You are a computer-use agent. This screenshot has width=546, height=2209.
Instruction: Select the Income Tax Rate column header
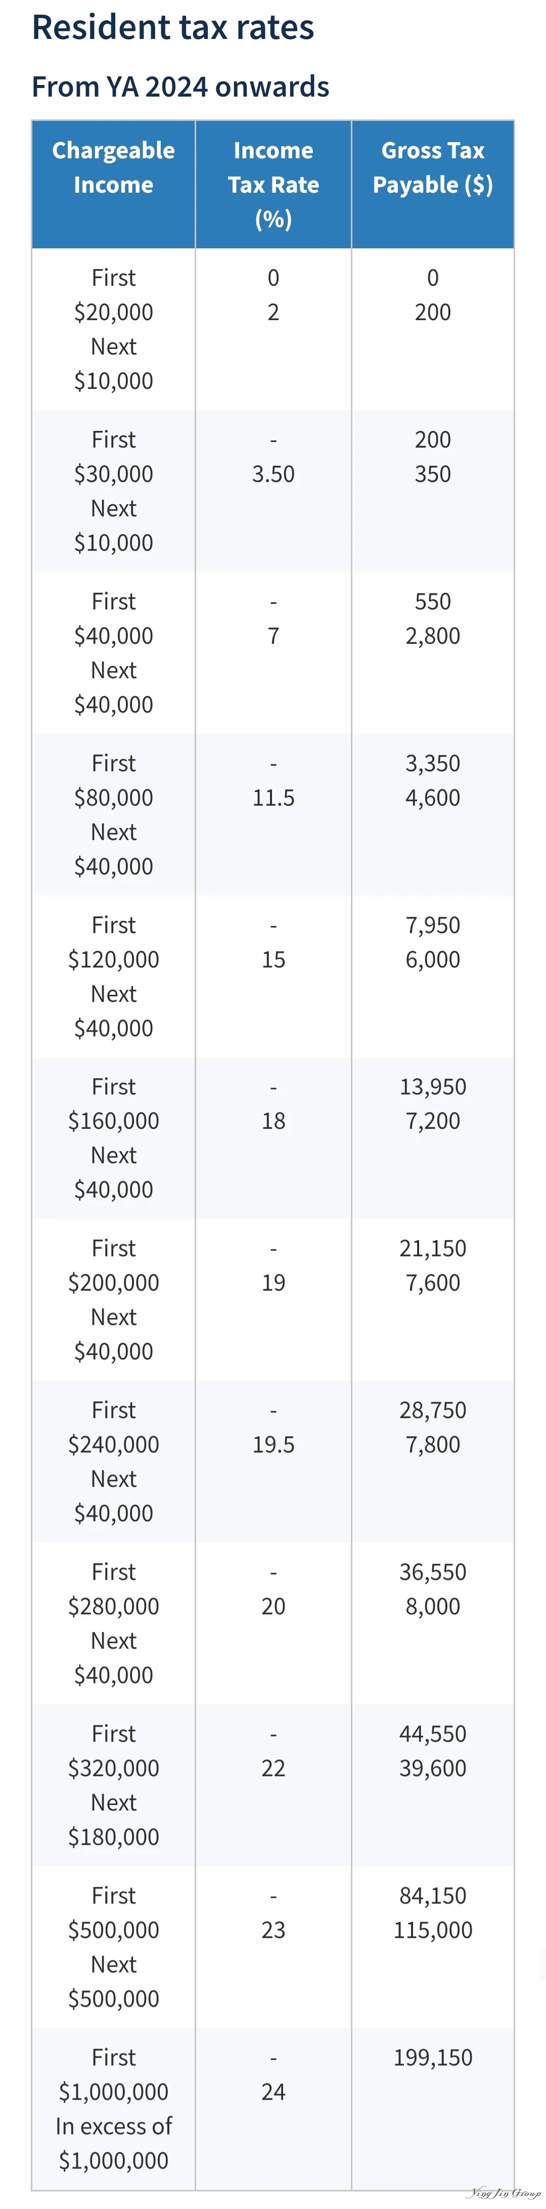pyautogui.click(x=274, y=185)
